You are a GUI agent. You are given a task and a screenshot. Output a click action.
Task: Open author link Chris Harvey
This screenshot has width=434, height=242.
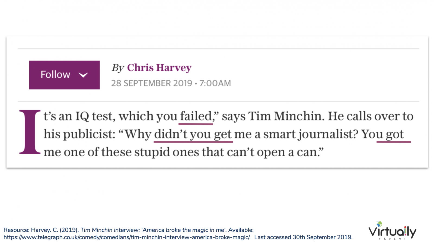click(159, 68)
